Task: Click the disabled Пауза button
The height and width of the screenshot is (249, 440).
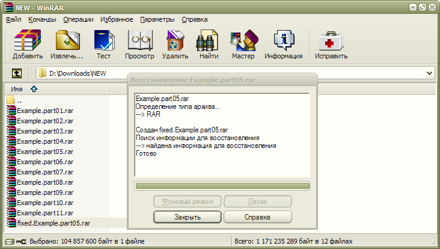Action: [x=258, y=201]
